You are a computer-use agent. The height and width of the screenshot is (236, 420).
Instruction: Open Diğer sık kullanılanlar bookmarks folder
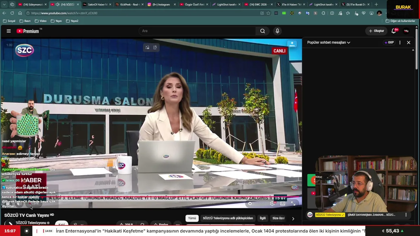click(x=400, y=21)
